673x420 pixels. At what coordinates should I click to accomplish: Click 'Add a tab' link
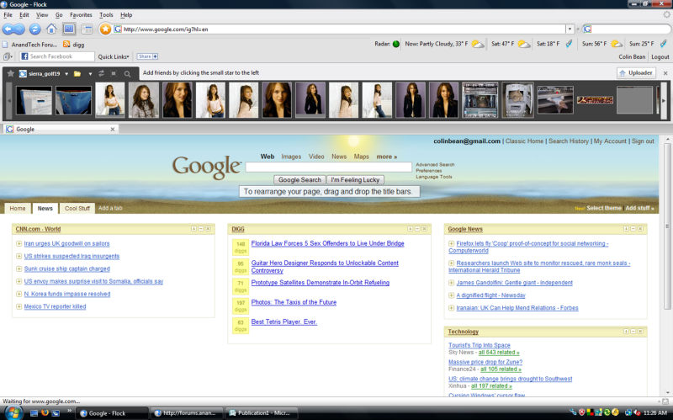coord(110,208)
